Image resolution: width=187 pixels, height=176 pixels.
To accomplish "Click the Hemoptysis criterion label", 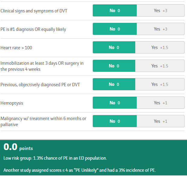I will [12, 103].
